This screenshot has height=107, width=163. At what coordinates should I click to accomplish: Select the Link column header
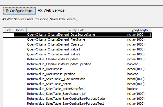pos(8,30)
